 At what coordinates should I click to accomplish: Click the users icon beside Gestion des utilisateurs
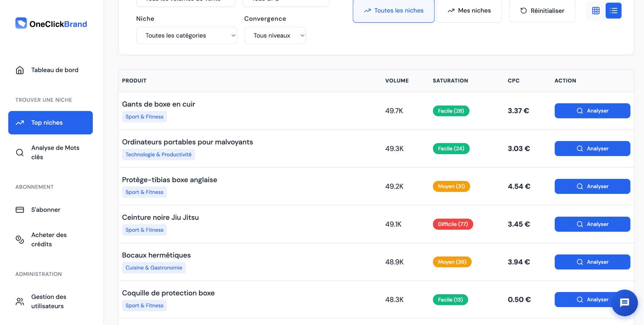(20, 301)
